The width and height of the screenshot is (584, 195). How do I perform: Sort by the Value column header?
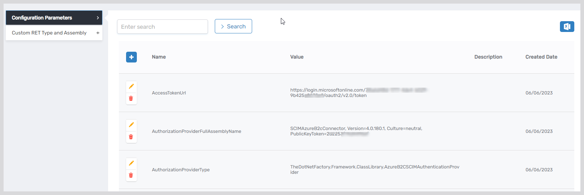pos(297,57)
